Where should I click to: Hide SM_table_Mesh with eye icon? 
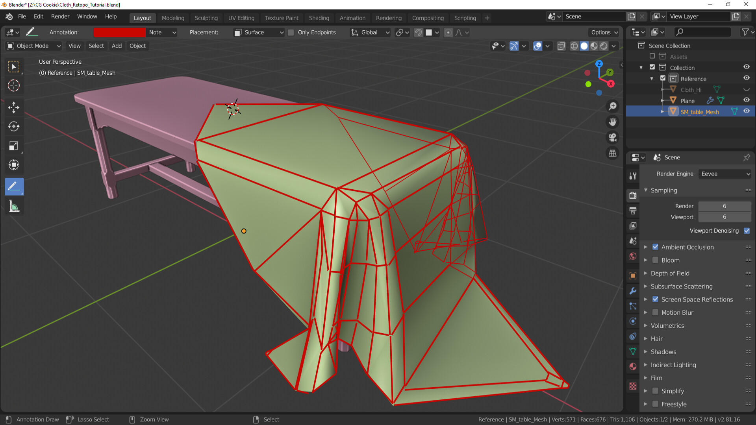pos(747,111)
